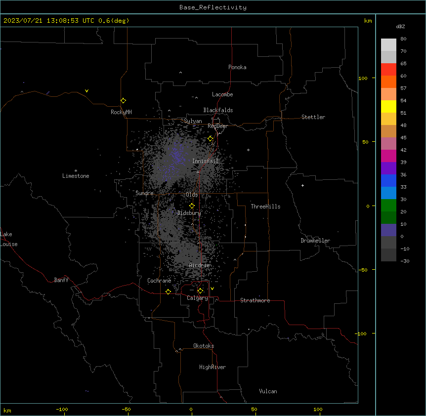The width and height of the screenshot is (426, 416).
Task: Select the magenta 39-42 dBZ legend swatch
Action: [x=388, y=156]
